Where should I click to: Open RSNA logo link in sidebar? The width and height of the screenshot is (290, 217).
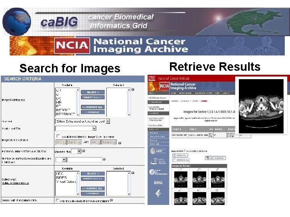[x=158, y=182]
